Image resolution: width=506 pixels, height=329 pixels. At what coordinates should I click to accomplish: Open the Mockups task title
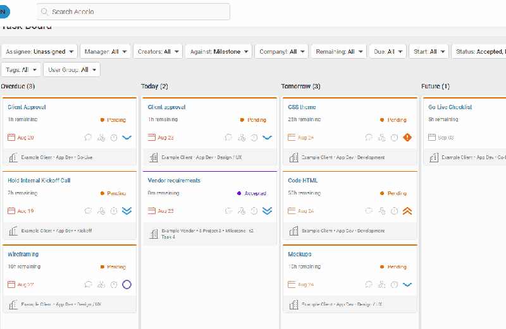tap(299, 254)
